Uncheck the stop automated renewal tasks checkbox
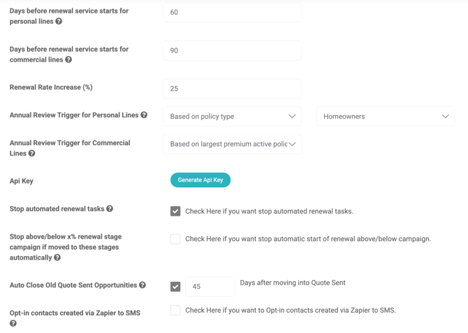This screenshot has width=468, height=333. [x=175, y=211]
